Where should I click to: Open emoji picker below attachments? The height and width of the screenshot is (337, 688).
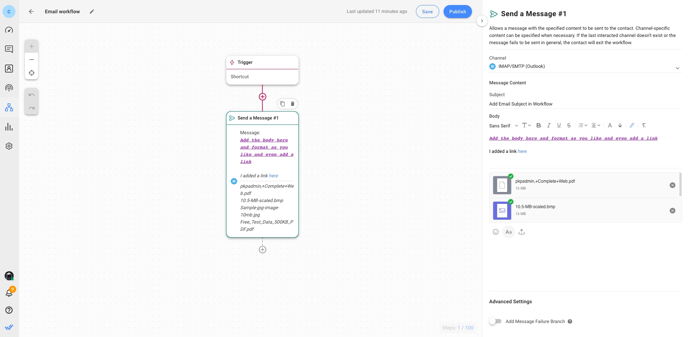496,232
